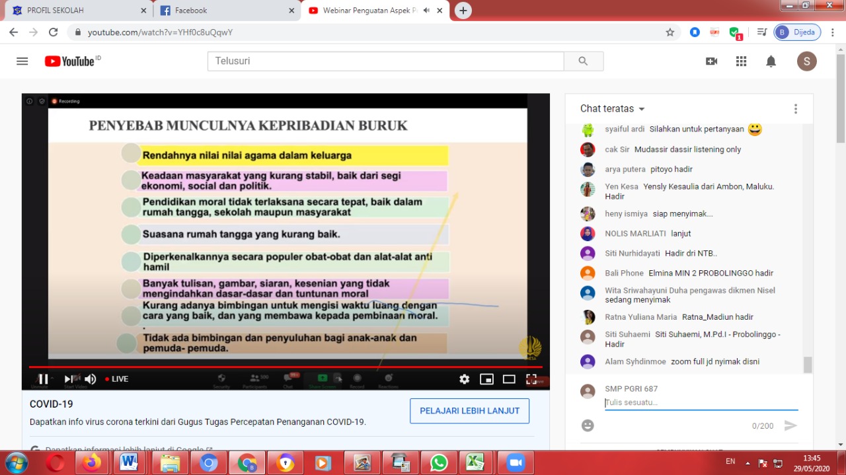Open the Windows Start button
Viewport: 846px width, 475px height.
point(15,462)
